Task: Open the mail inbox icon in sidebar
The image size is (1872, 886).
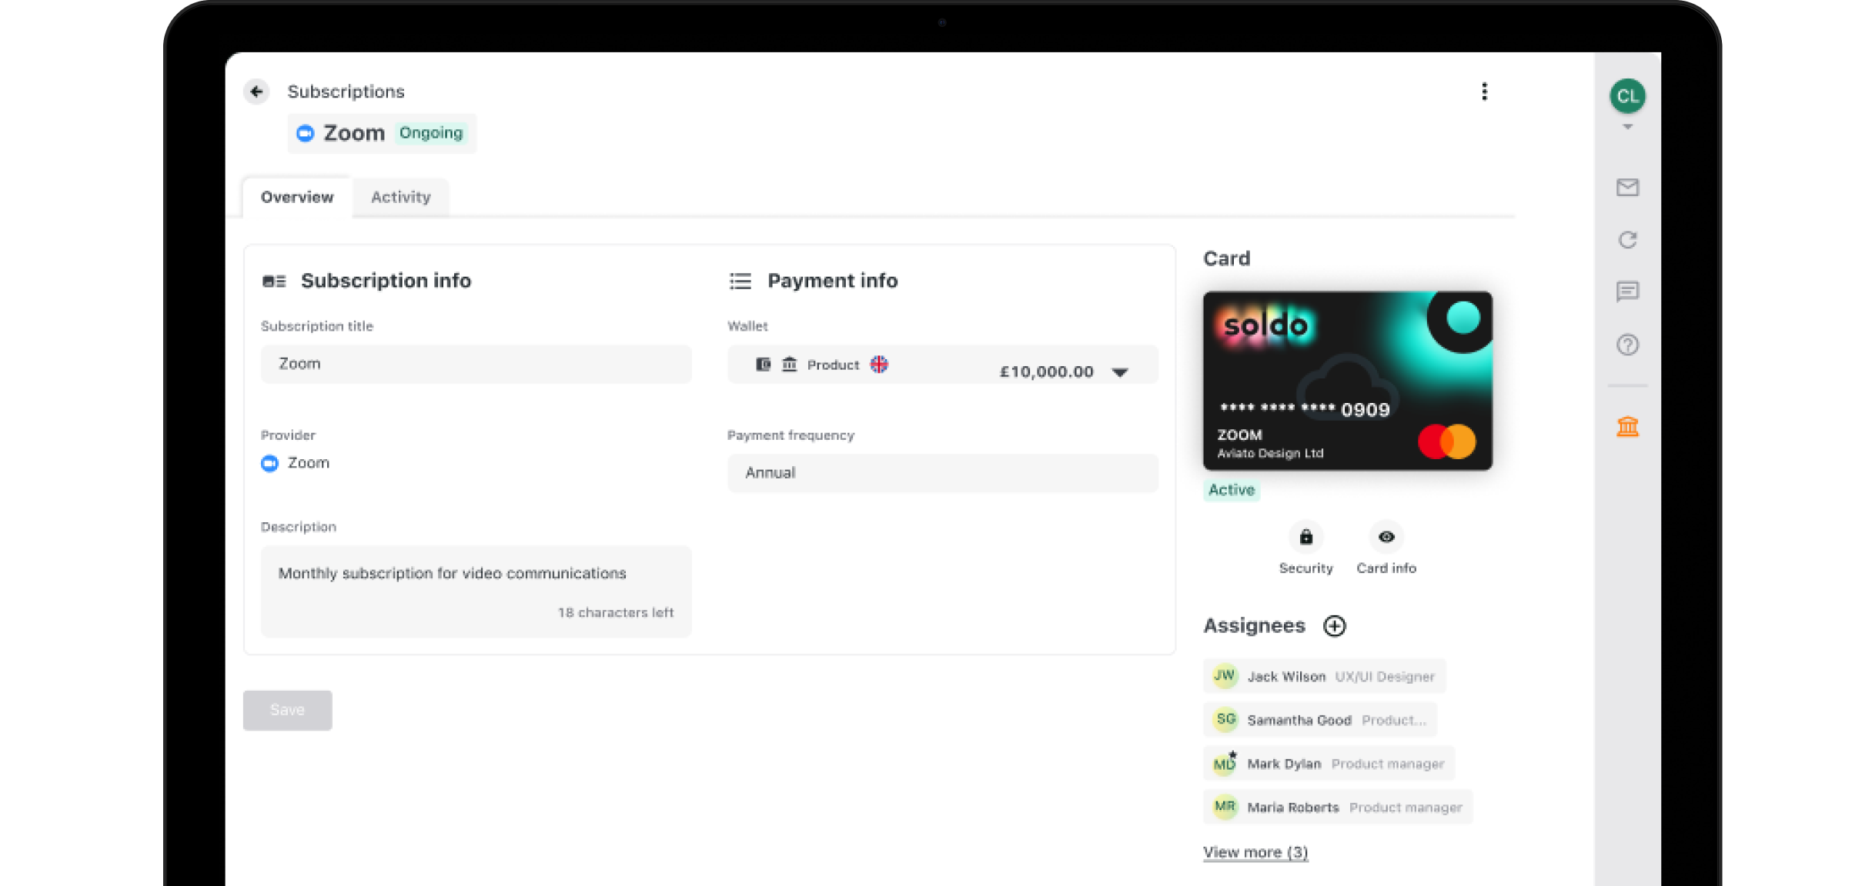Action: (x=1627, y=187)
